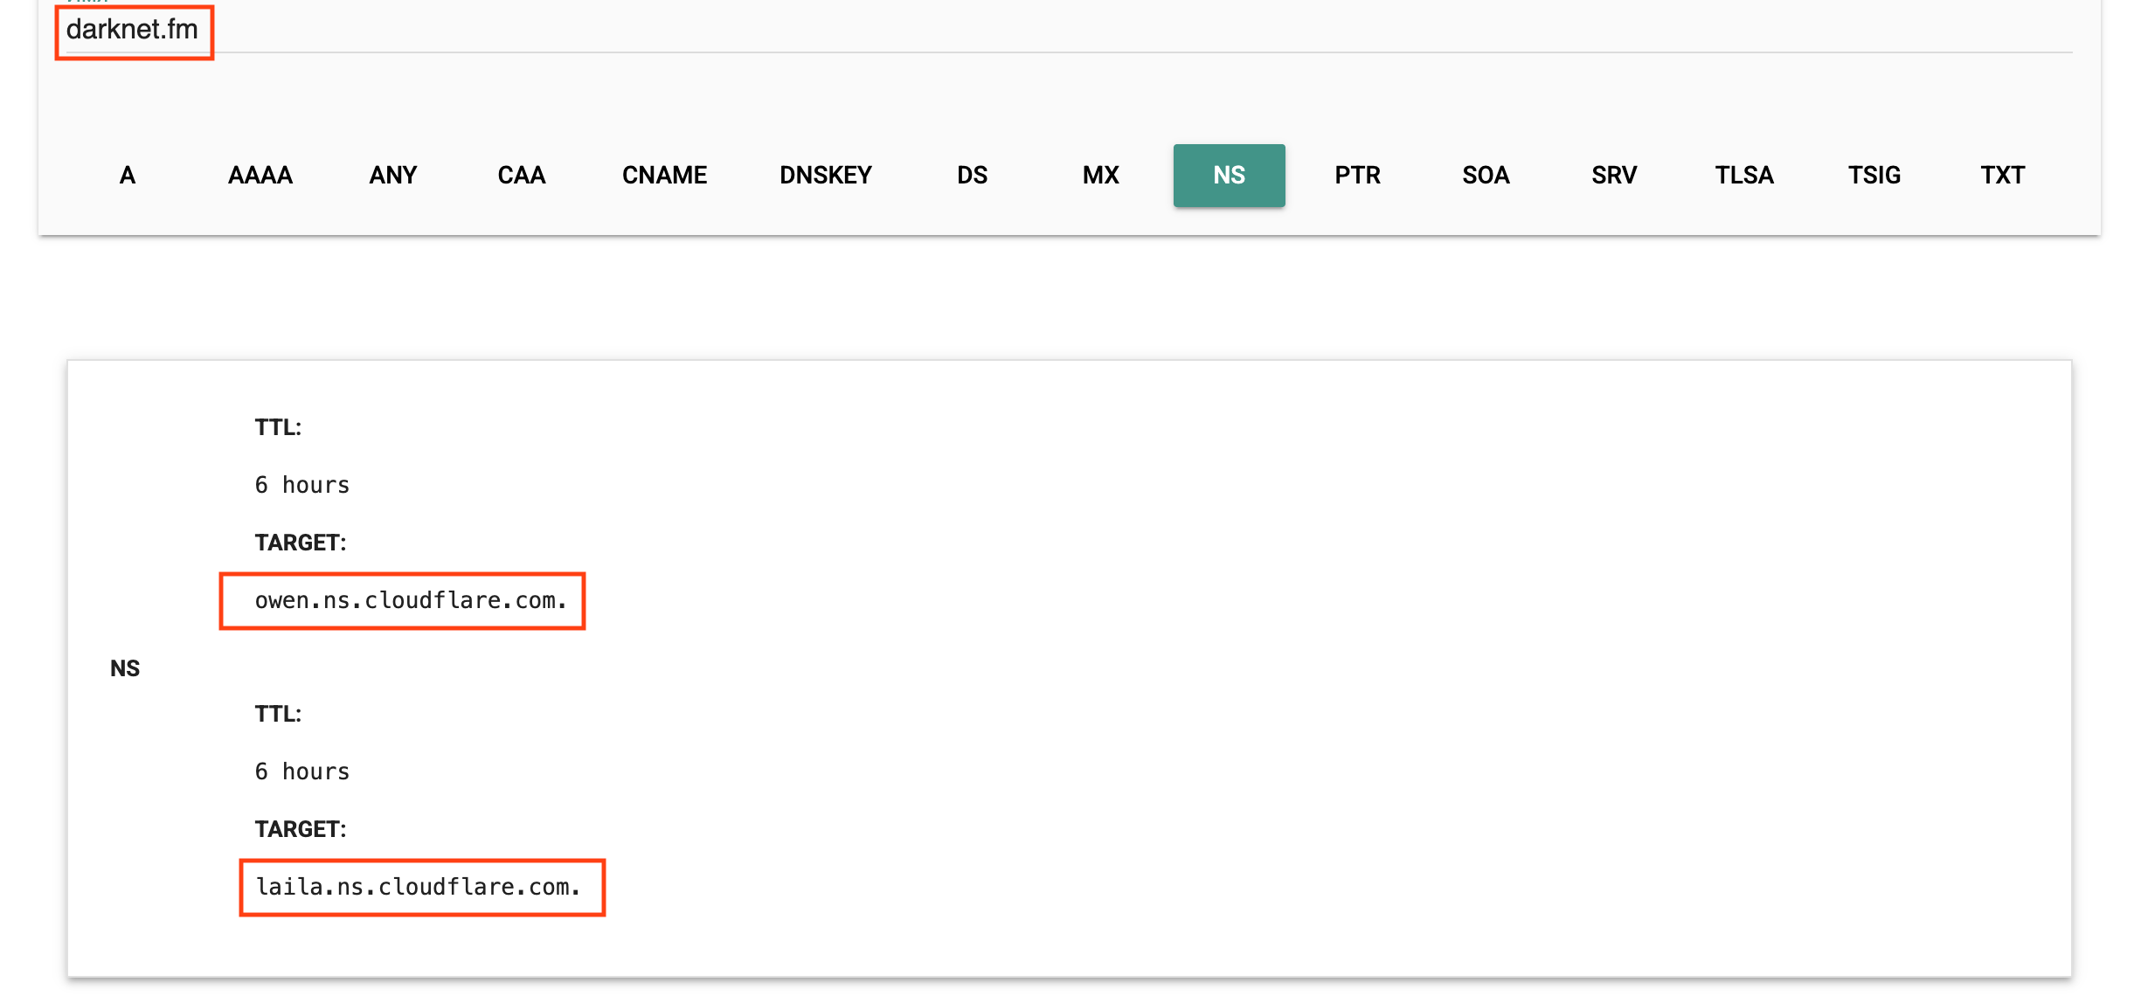This screenshot has width=2134, height=1003.
Task: Click the first 6 hours TTL value
Action: [x=301, y=485]
